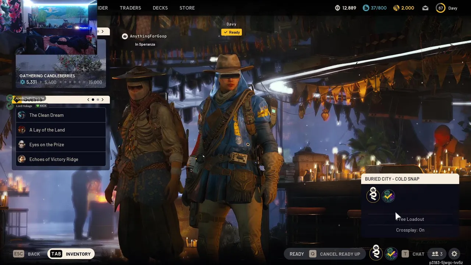
Task: Open the TRADERS tab
Action: point(130,8)
